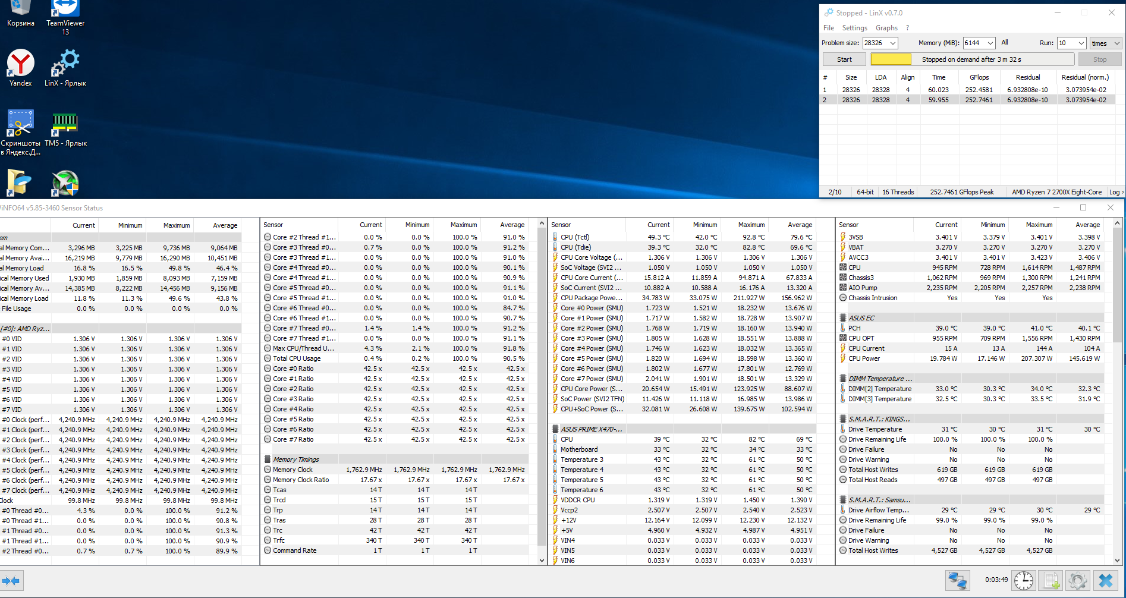The image size is (1126, 598).
Task: Open the Settings menu in LinX
Action: (854, 28)
